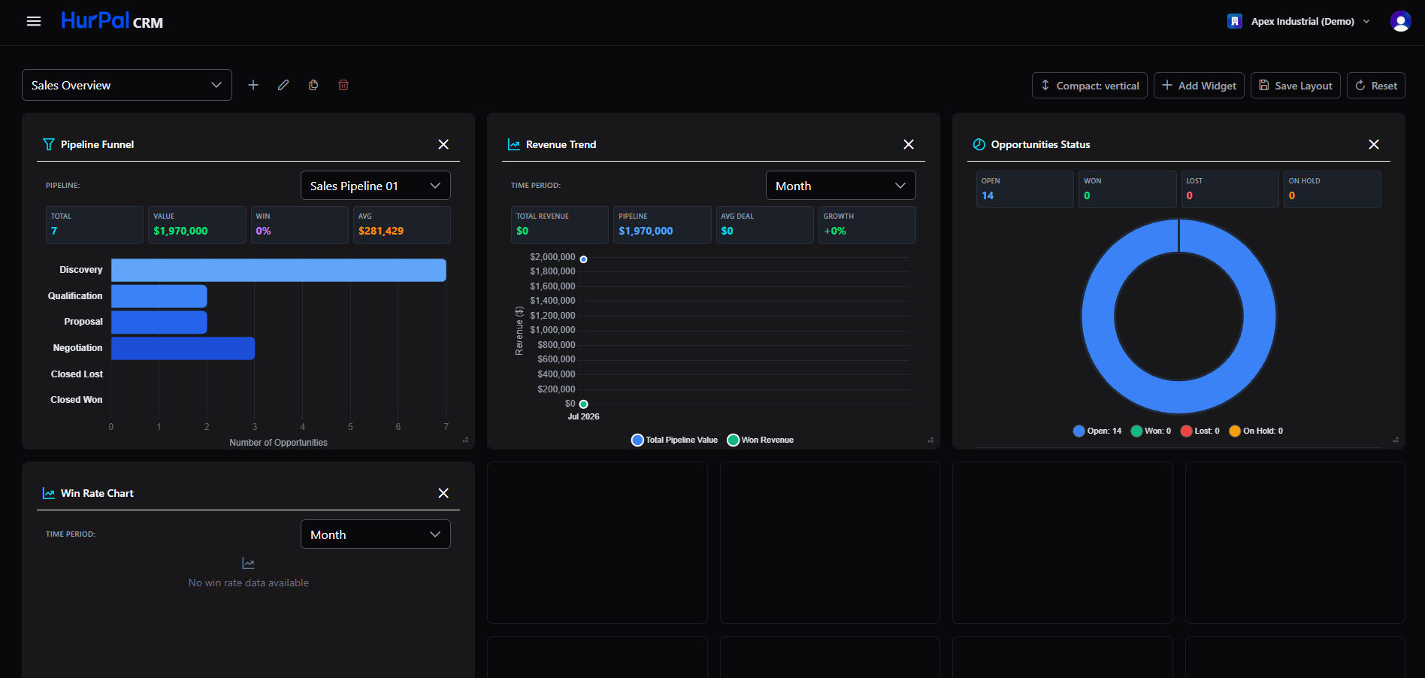Image resolution: width=1425 pixels, height=678 pixels.
Task: Delete the dashboard with the red trash icon
Action: [x=343, y=85]
